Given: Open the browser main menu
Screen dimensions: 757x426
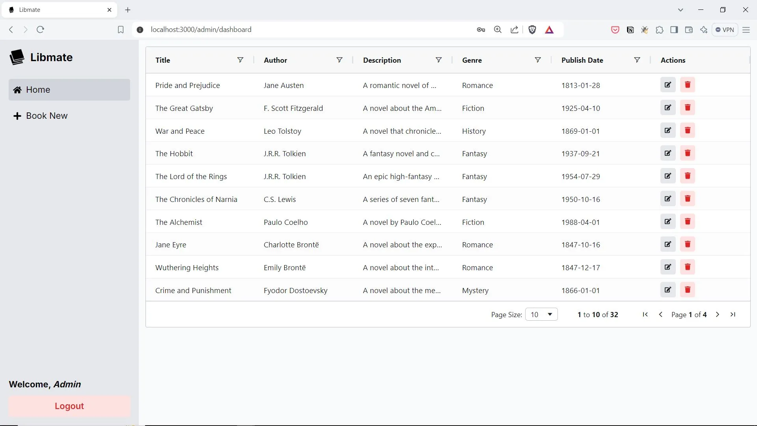Looking at the screenshot, I should (x=746, y=30).
